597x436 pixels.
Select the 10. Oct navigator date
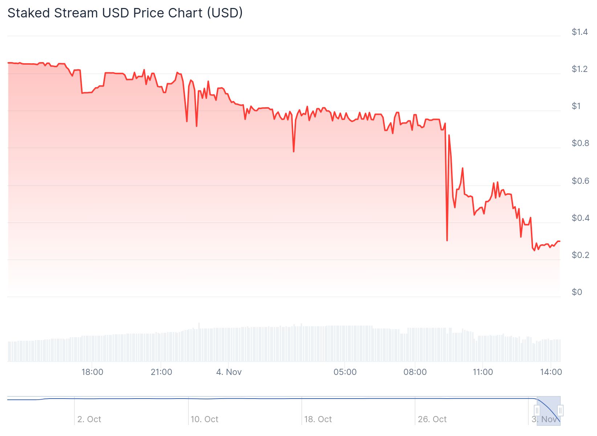coord(204,419)
